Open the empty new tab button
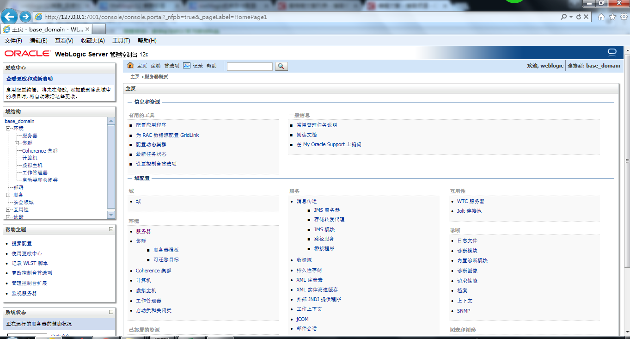 pyautogui.click(x=100, y=29)
